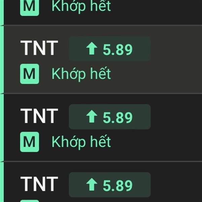Click the partly visible M icon at the bottom edge
The image size is (202, 202).
[x=30, y=201]
